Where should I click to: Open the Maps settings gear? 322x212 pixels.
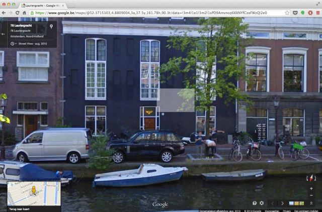pos(262,203)
